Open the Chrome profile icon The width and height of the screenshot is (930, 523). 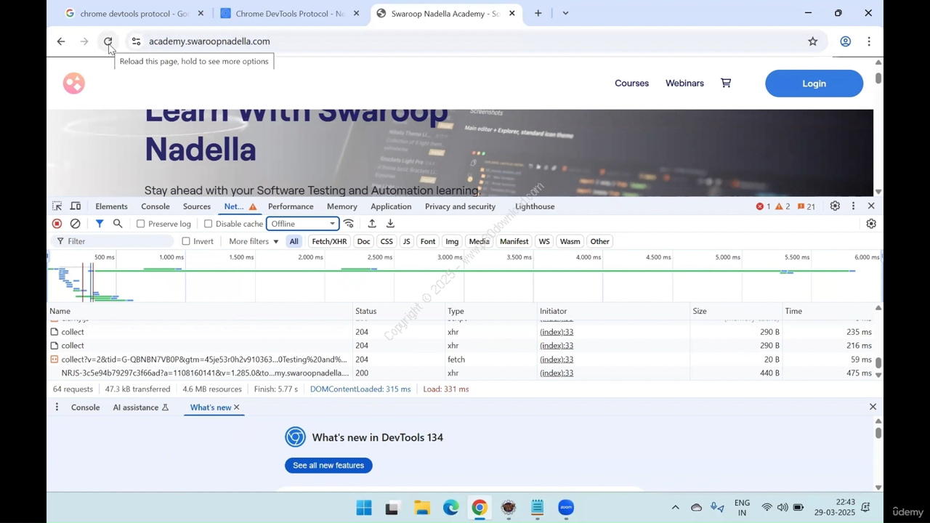coord(845,41)
